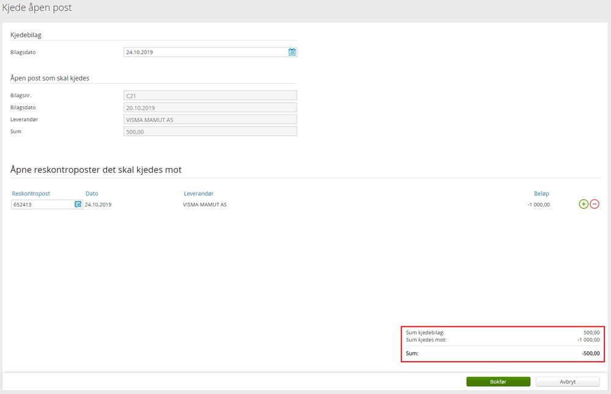Click the Leverandør field VISMA MAMUT AS
611x394 pixels.
(x=210, y=120)
